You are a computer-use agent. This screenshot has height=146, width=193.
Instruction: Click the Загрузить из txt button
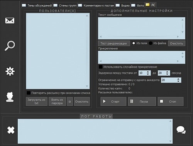click(37, 101)
